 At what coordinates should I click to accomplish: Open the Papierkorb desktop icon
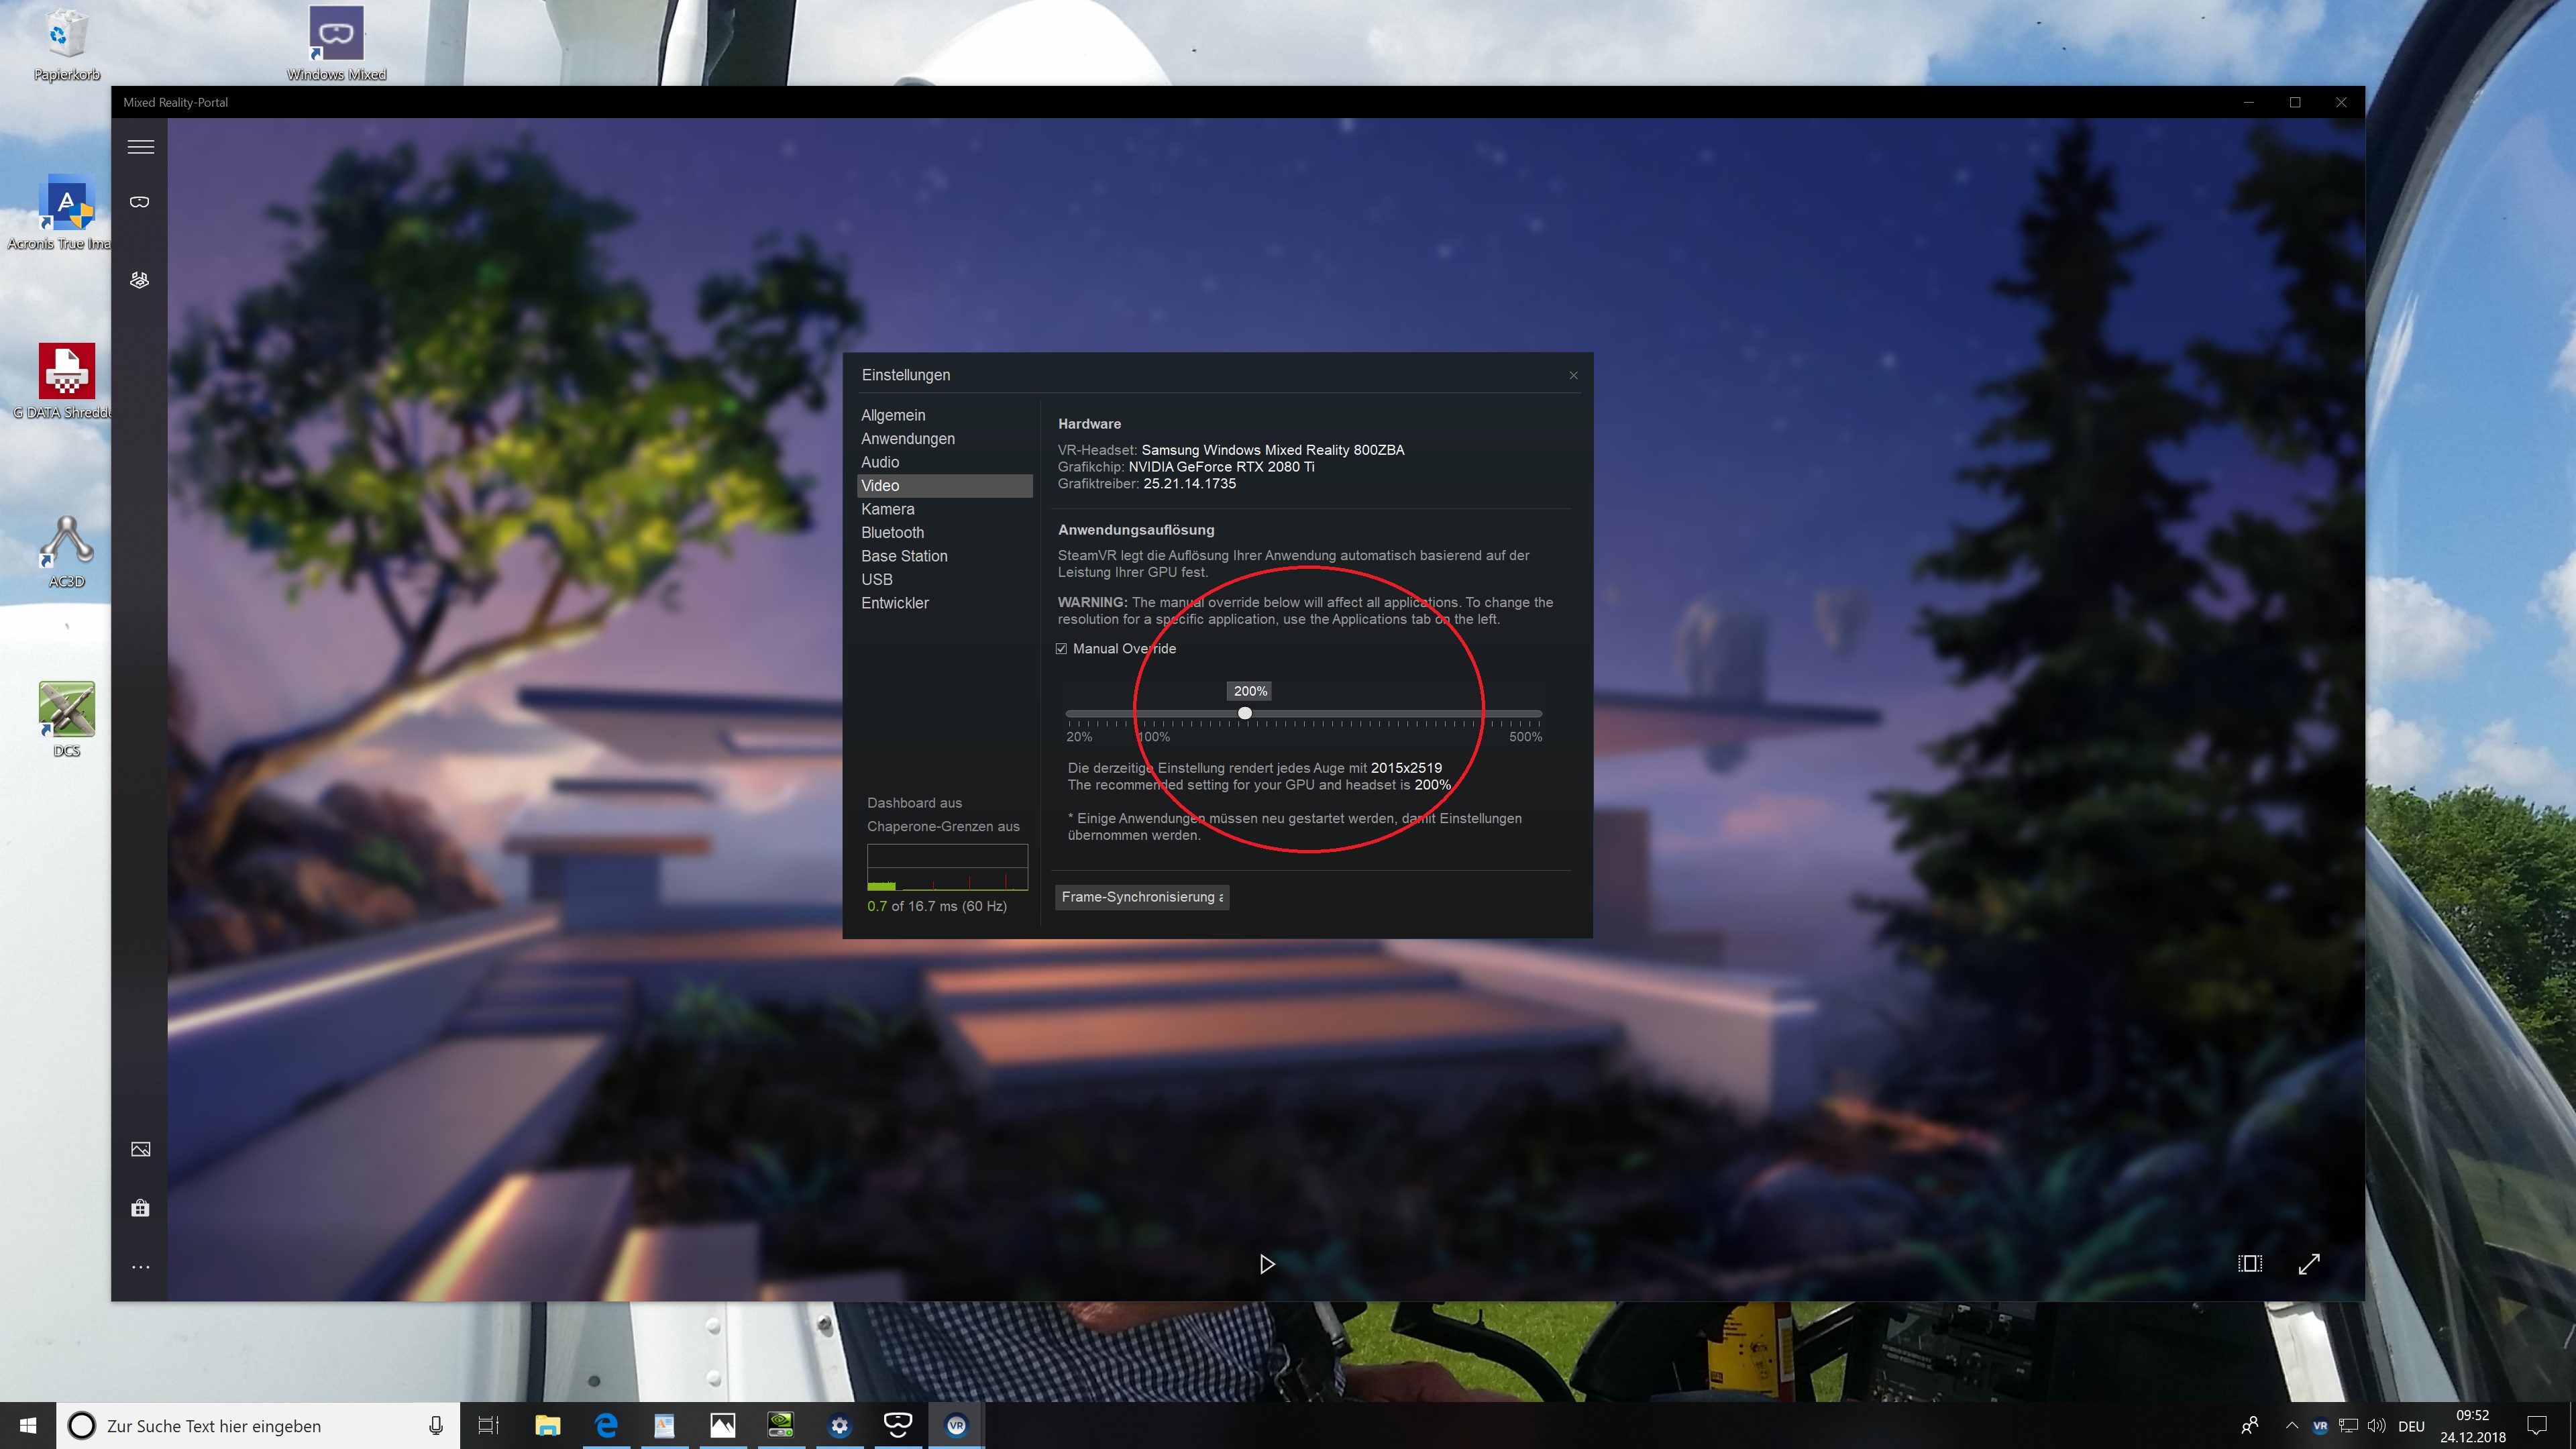click(x=66, y=44)
